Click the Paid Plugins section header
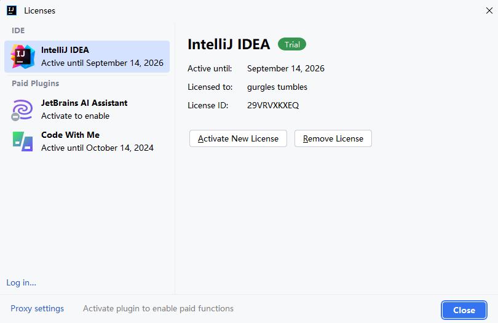This screenshot has width=498, height=323. [x=36, y=83]
